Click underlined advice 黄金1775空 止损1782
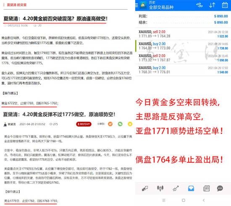The height and width of the screenshot is (206, 231). [31, 201]
